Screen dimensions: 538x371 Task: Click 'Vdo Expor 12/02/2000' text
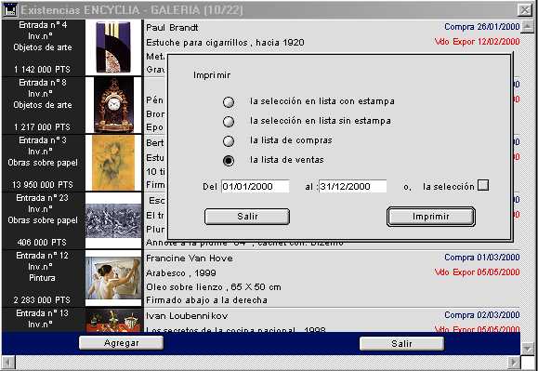coord(478,42)
